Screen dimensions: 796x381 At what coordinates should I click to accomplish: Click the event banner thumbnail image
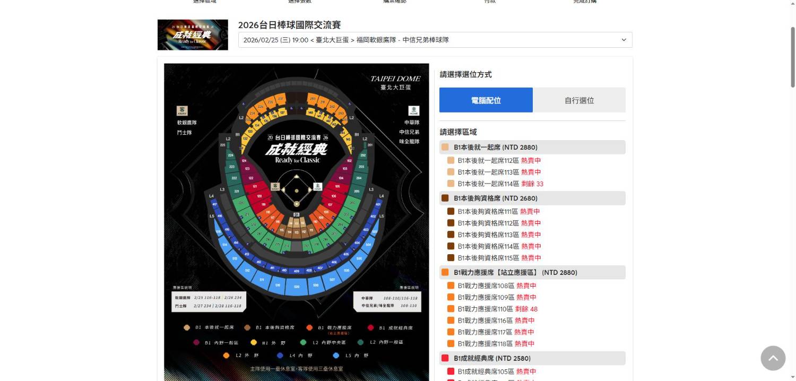click(193, 35)
